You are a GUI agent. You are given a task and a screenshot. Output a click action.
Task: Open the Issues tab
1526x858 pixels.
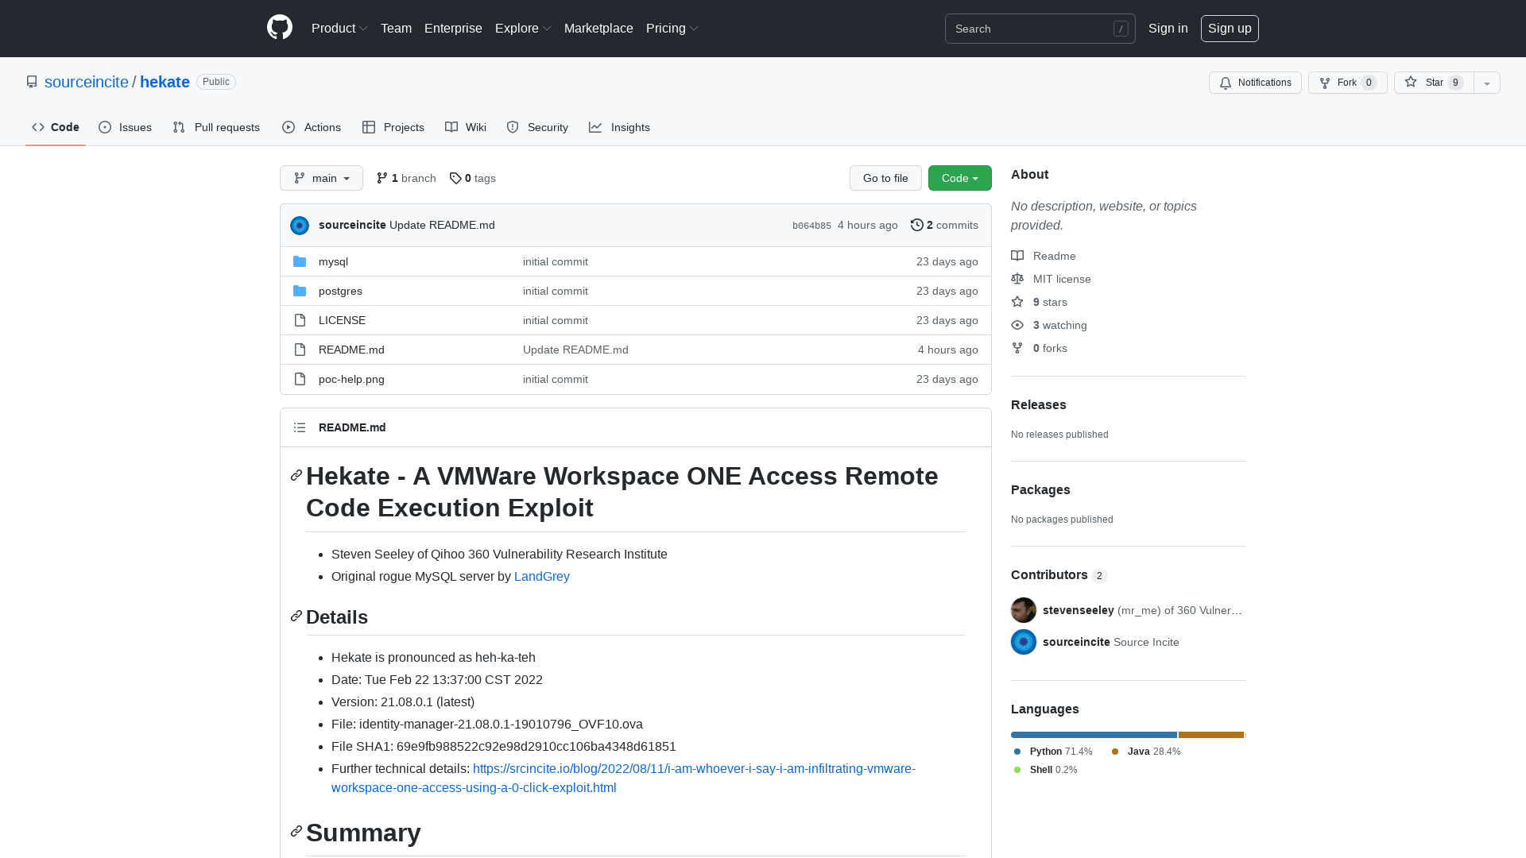point(125,127)
